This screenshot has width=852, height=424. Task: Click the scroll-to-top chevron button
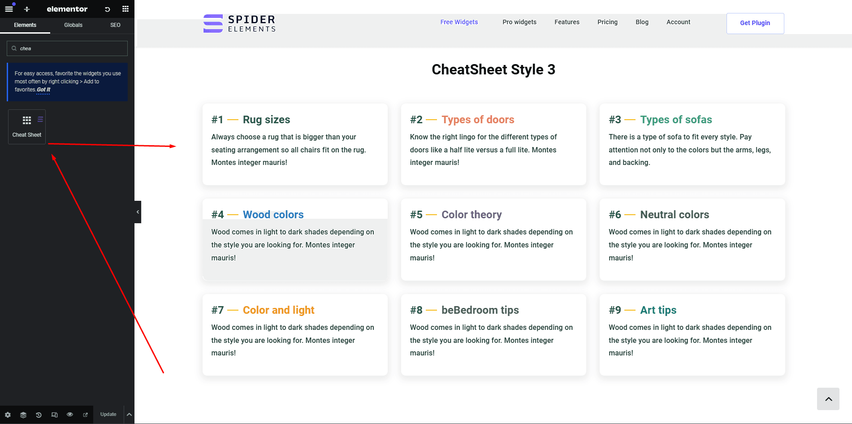828,399
